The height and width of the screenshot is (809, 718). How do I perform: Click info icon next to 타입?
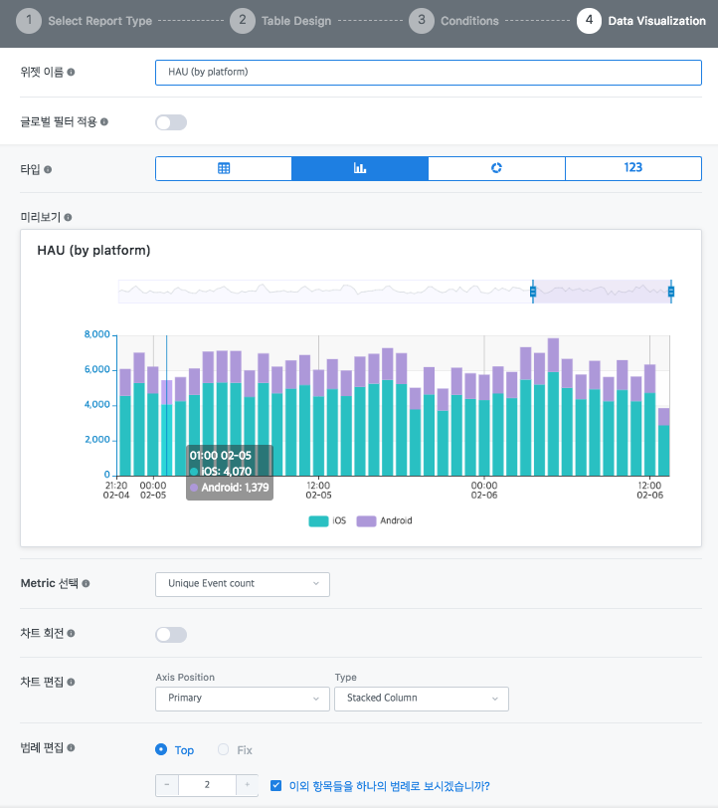click(48, 169)
